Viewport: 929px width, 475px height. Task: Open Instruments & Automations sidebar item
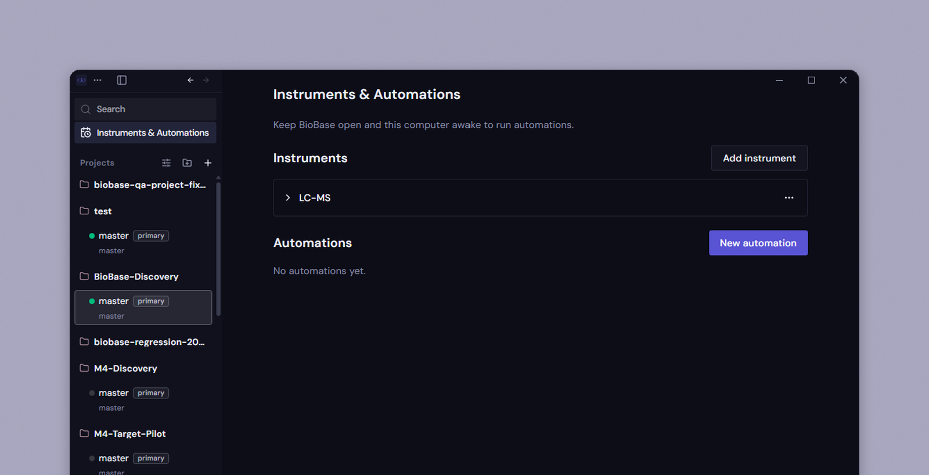(x=145, y=132)
